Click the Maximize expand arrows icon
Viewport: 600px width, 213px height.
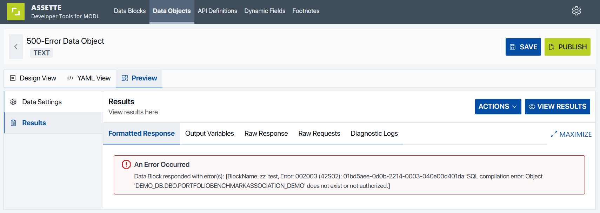tap(554, 134)
